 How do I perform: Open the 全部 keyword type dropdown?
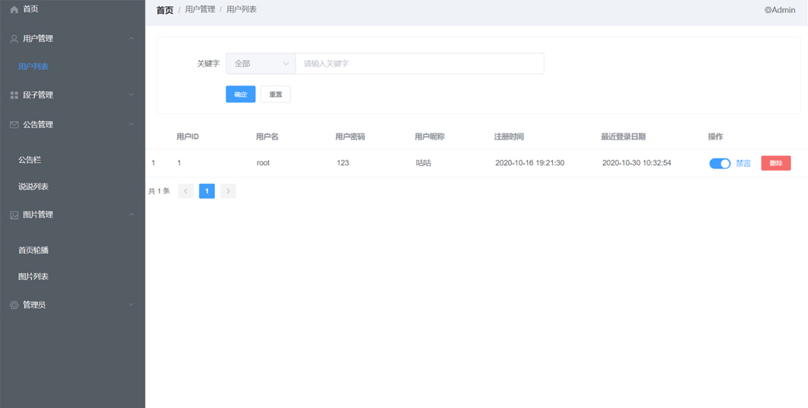261,64
